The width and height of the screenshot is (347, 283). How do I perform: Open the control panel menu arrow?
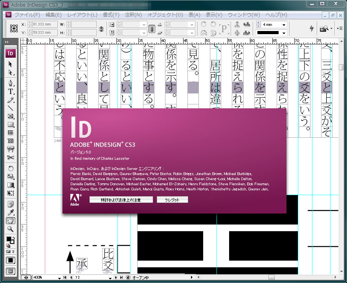tap(339, 28)
